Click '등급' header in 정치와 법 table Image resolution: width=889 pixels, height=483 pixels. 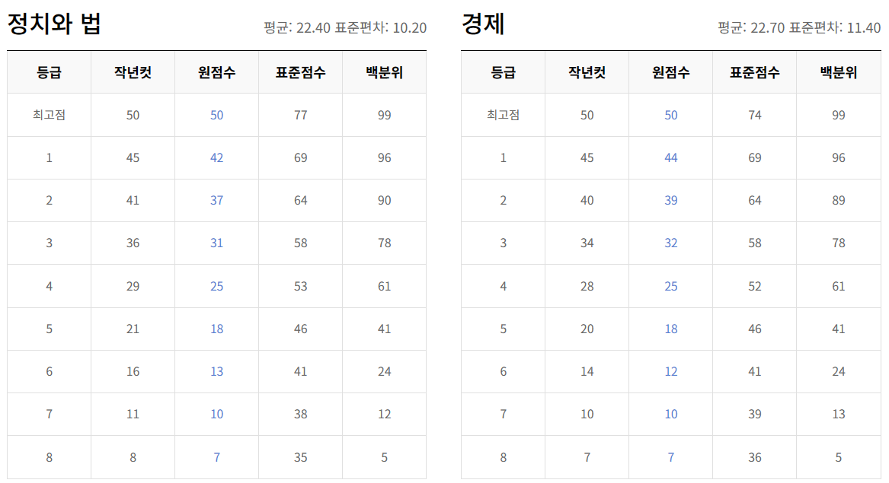49,72
